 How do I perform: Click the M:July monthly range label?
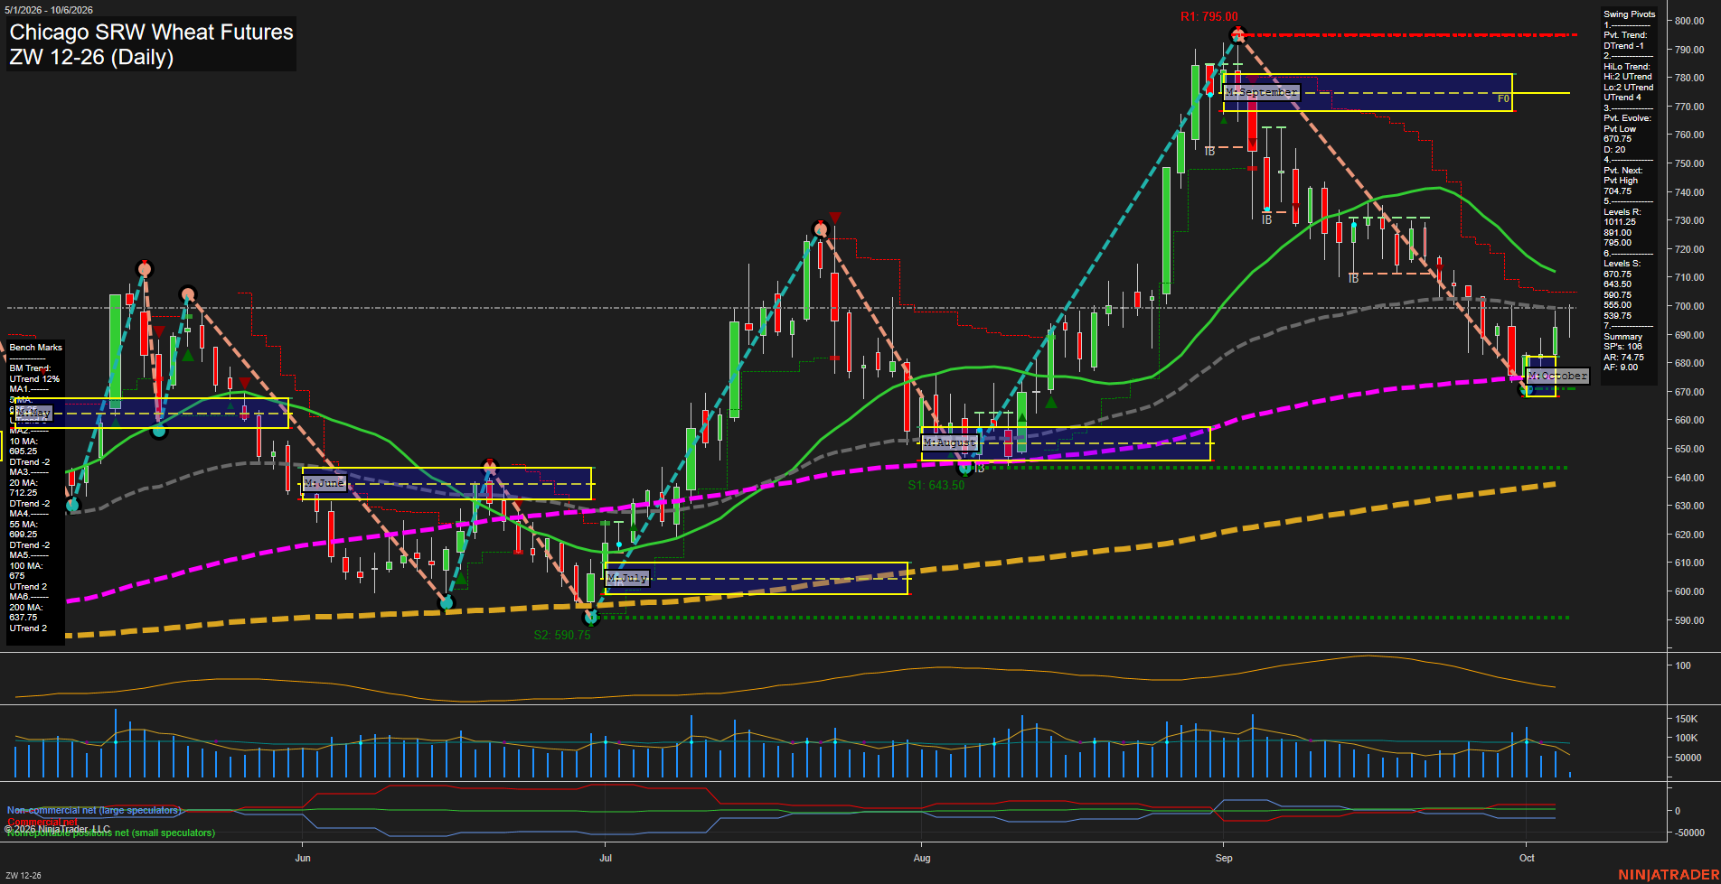click(627, 578)
